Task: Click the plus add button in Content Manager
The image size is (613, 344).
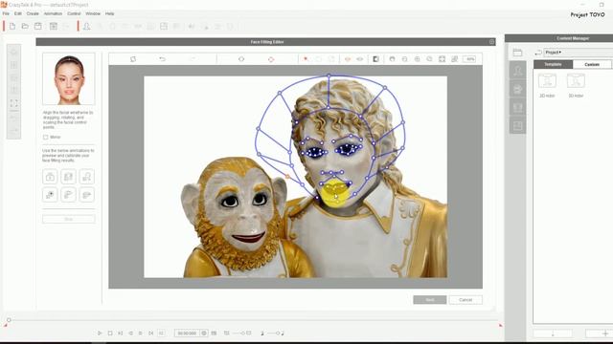Action: tap(604, 333)
